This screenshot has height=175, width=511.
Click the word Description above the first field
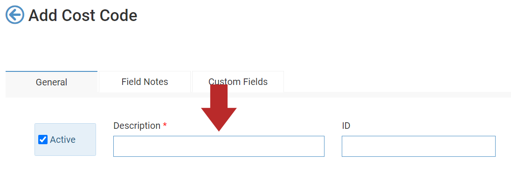[137, 126]
